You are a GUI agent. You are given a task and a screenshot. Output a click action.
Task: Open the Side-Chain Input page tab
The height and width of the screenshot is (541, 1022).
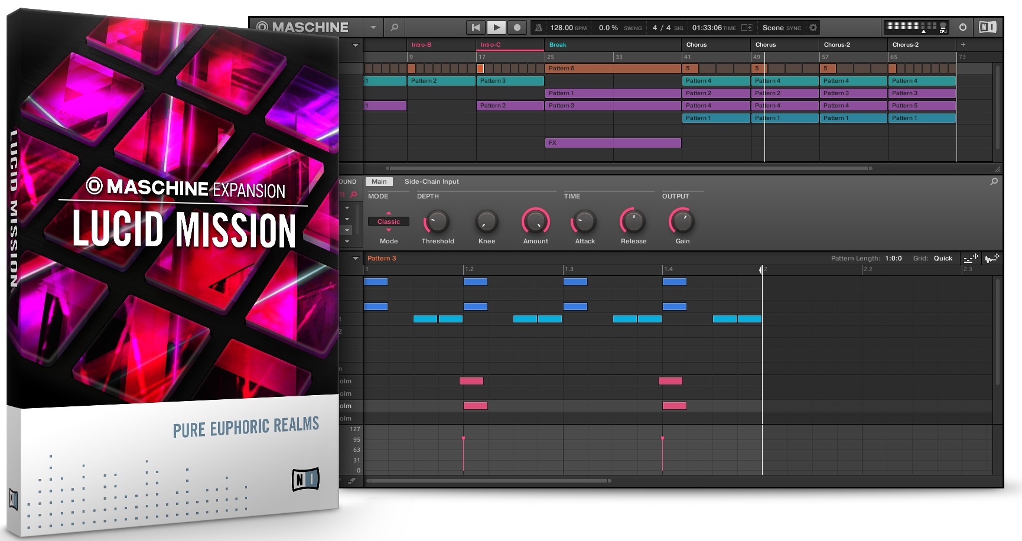431,182
